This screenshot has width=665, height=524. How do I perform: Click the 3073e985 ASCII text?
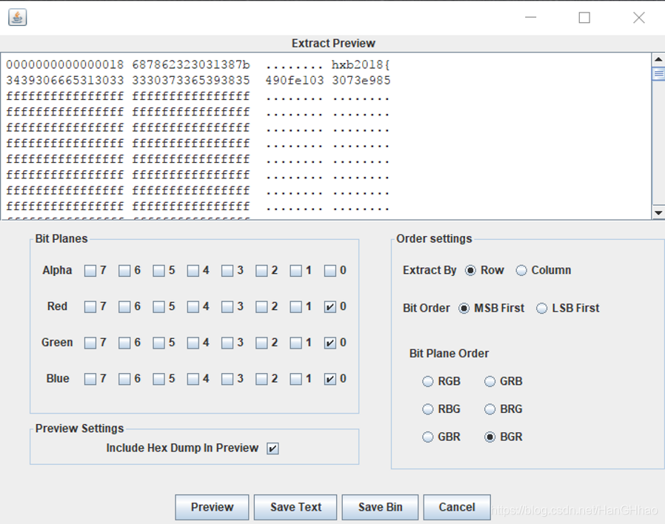pyautogui.click(x=361, y=81)
